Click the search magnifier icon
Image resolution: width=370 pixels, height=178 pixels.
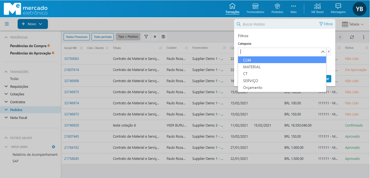coord(239,24)
